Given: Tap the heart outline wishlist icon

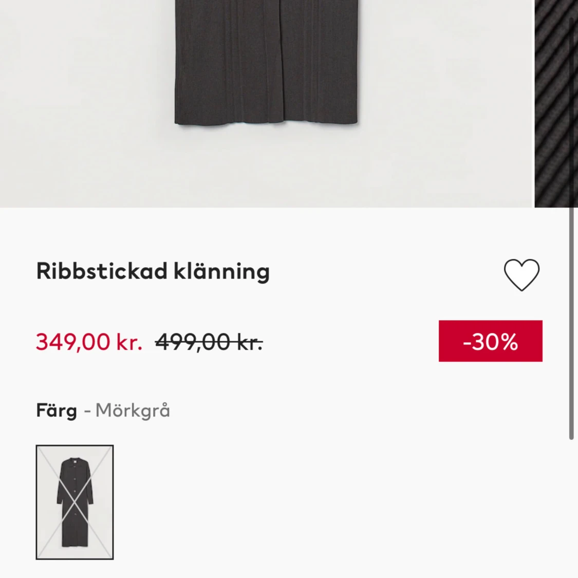Looking at the screenshot, I should [521, 275].
